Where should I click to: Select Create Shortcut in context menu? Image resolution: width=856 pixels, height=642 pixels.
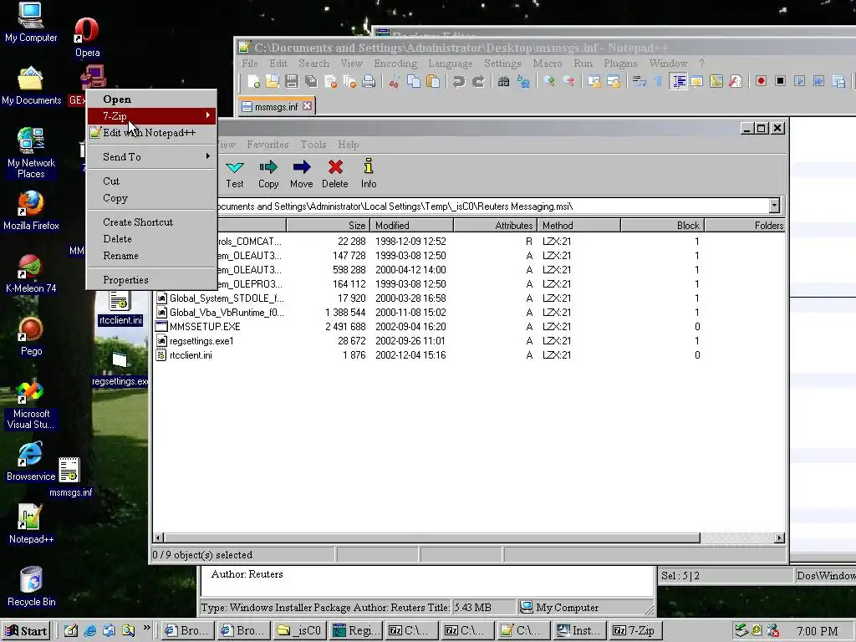pos(152,222)
